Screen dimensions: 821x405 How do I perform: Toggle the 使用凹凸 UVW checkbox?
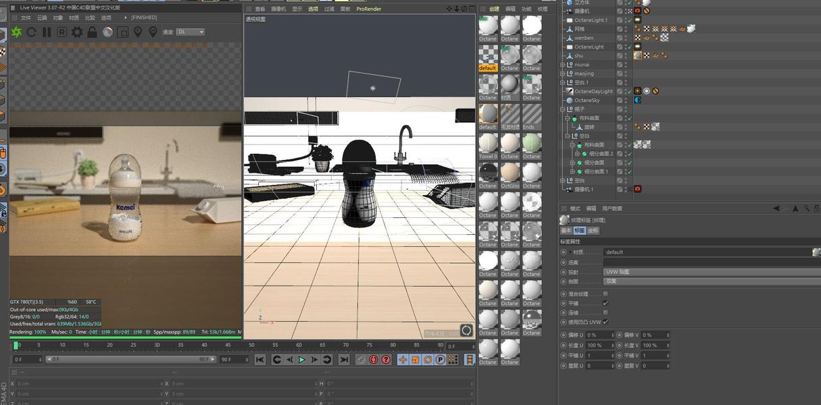[605, 322]
